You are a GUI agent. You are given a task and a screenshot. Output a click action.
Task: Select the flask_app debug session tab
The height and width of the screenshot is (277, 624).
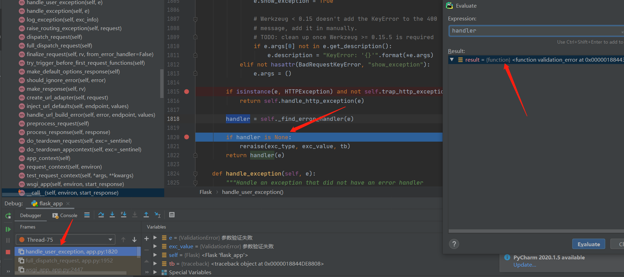(51, 204)
